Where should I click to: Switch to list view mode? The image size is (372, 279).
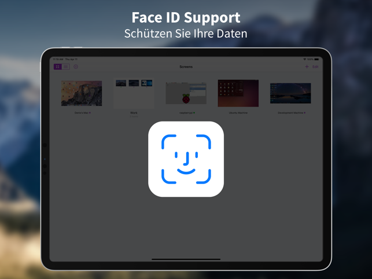point(66,67)
